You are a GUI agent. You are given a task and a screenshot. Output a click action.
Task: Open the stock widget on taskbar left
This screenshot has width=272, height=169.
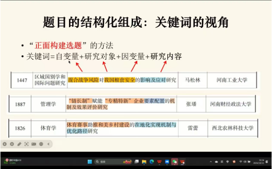coord(13,161)
